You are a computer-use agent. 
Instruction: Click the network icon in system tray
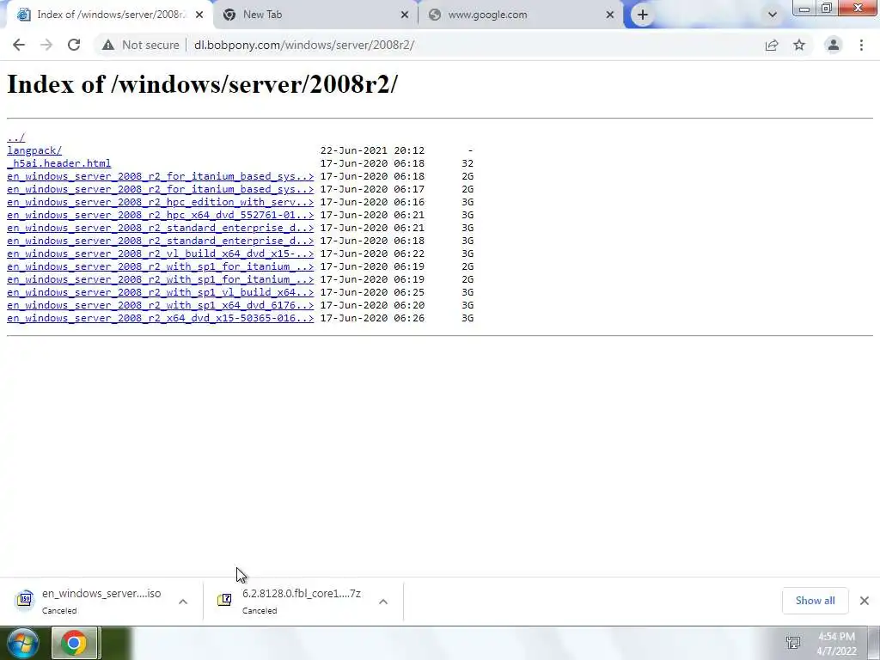point(793,643)
